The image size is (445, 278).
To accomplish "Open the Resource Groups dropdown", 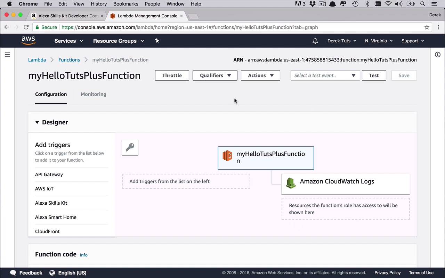I will tap(119, 41).
